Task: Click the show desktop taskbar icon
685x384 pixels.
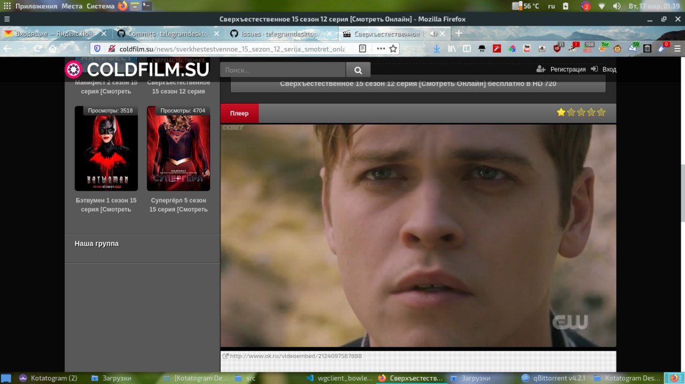Action: (6, 378)
